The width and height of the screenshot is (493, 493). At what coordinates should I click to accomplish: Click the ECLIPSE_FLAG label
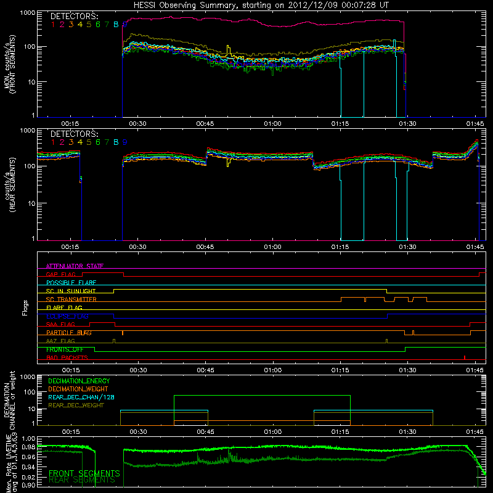click(67, 316)
